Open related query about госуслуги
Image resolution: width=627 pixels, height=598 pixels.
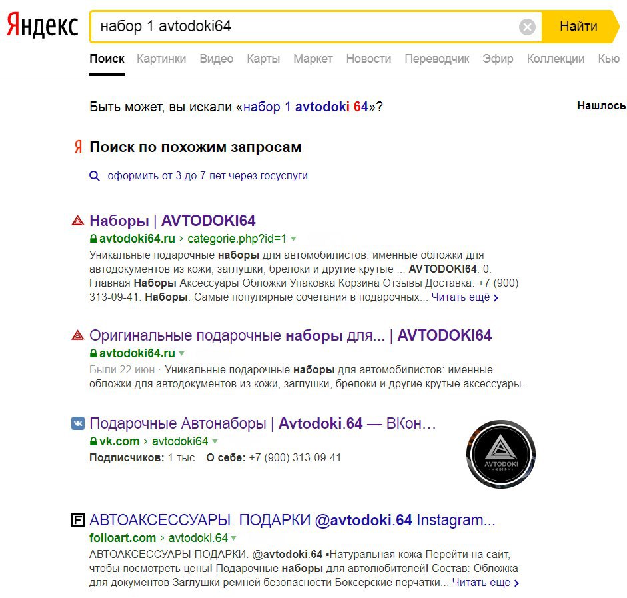207,175
